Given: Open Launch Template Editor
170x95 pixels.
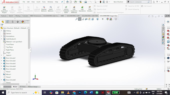Looking at the screenshot, I should (x=66, y=10).
